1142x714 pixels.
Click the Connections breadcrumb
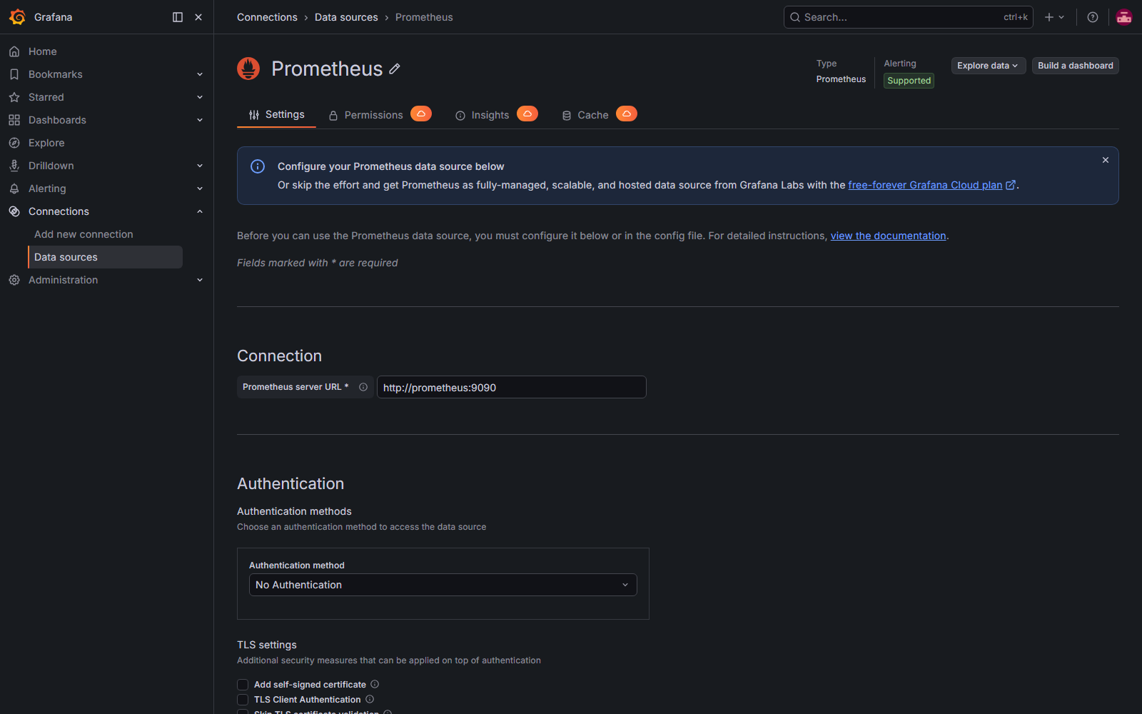coord(267,17)
